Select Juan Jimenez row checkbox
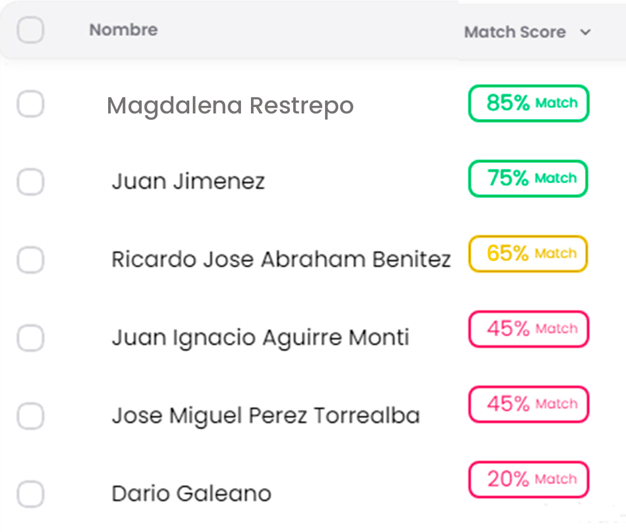This screenshot has width=626, height=532. click(x=31, y=182)
